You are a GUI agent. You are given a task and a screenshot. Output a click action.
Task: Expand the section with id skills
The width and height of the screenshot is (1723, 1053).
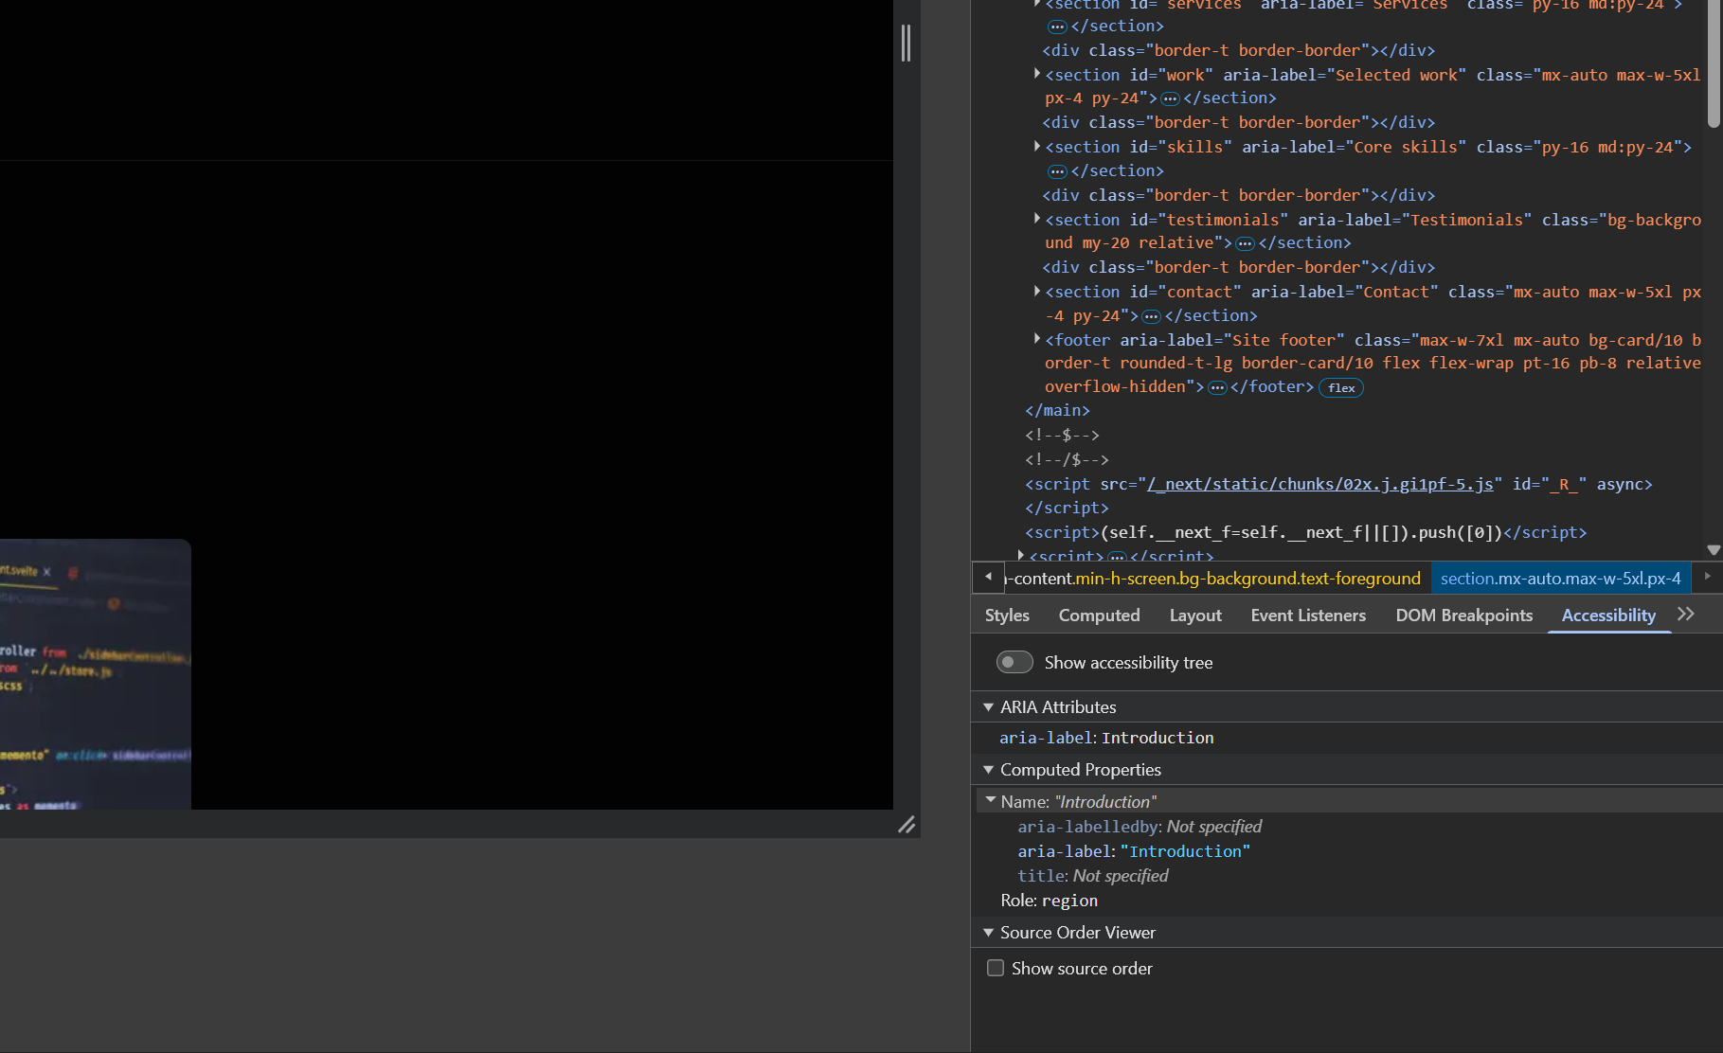(x=1037, y=146)
